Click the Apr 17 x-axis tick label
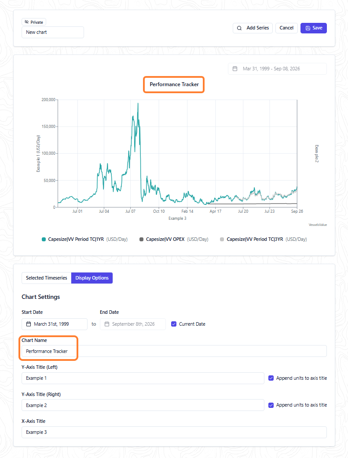Viewport: 348px width, 458px height. pyautogui.click(x=216, y=211)
